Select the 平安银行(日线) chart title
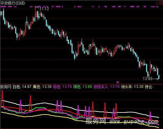 13,3
